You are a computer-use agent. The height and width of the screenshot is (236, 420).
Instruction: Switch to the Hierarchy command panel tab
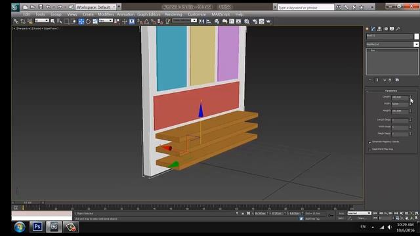[379, 29]
